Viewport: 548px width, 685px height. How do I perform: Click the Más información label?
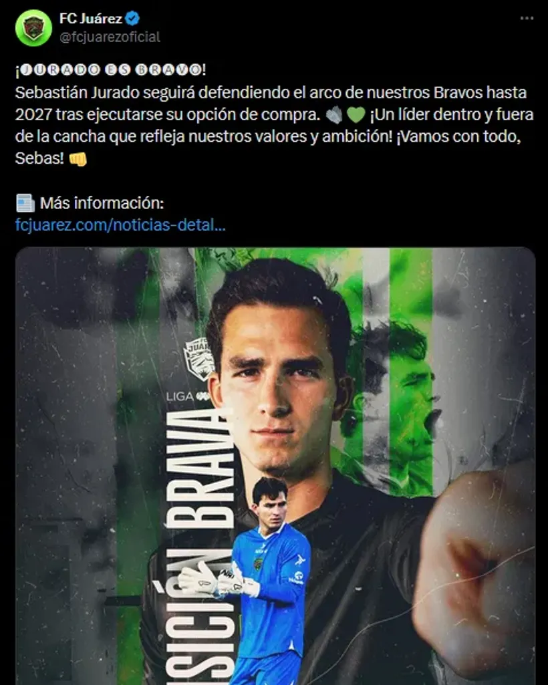click(x=102, y=203)
